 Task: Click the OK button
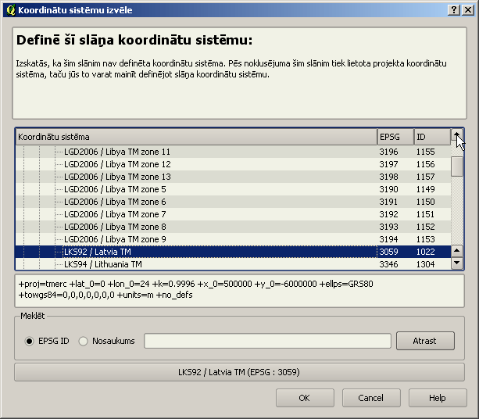click(305, 398)
